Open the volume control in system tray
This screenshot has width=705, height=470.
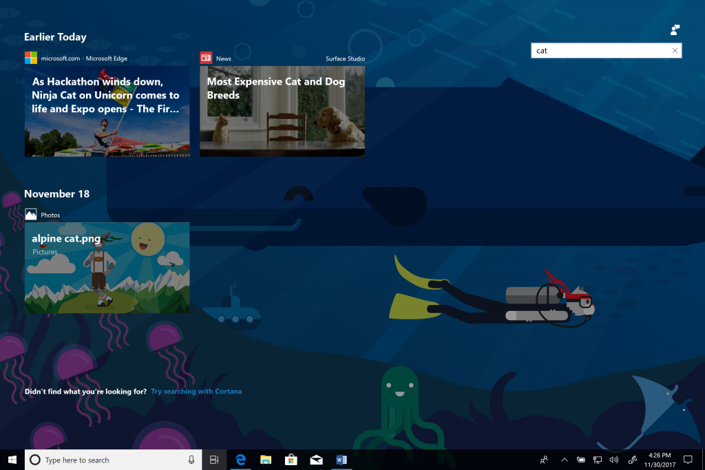[x=614, y=460]
